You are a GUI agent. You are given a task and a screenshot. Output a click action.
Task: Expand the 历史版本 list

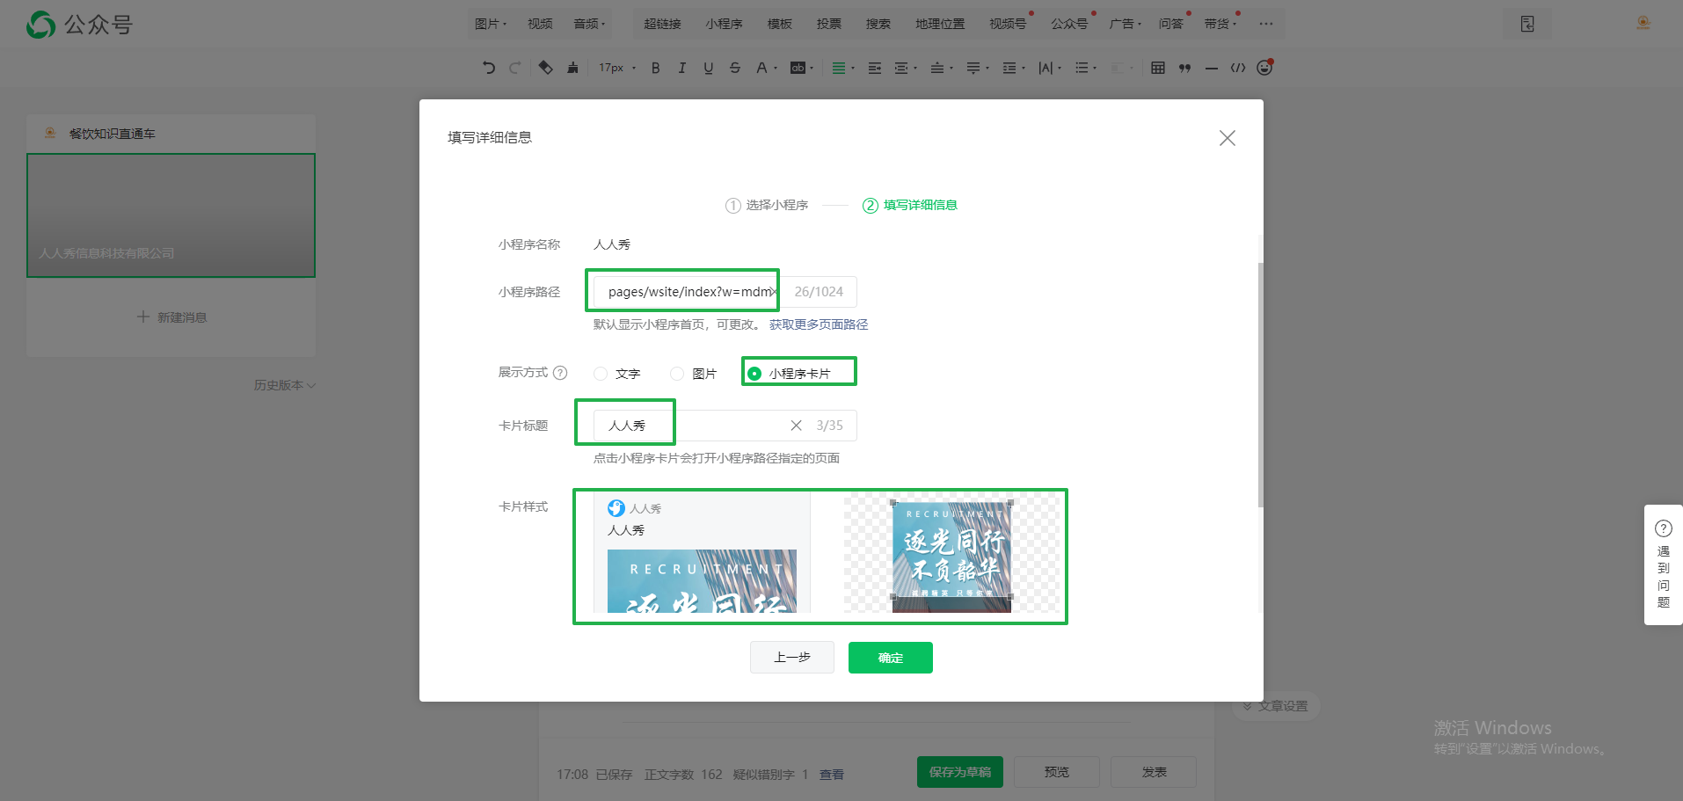pos(284,385)
